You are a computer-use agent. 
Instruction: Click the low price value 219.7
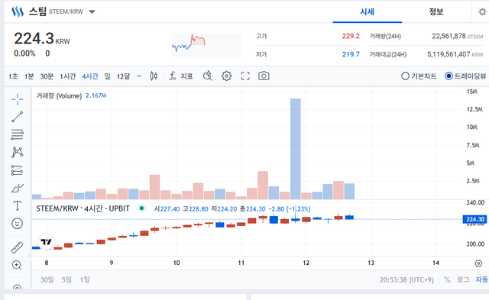pyautogui.click(x=351, y=54)
